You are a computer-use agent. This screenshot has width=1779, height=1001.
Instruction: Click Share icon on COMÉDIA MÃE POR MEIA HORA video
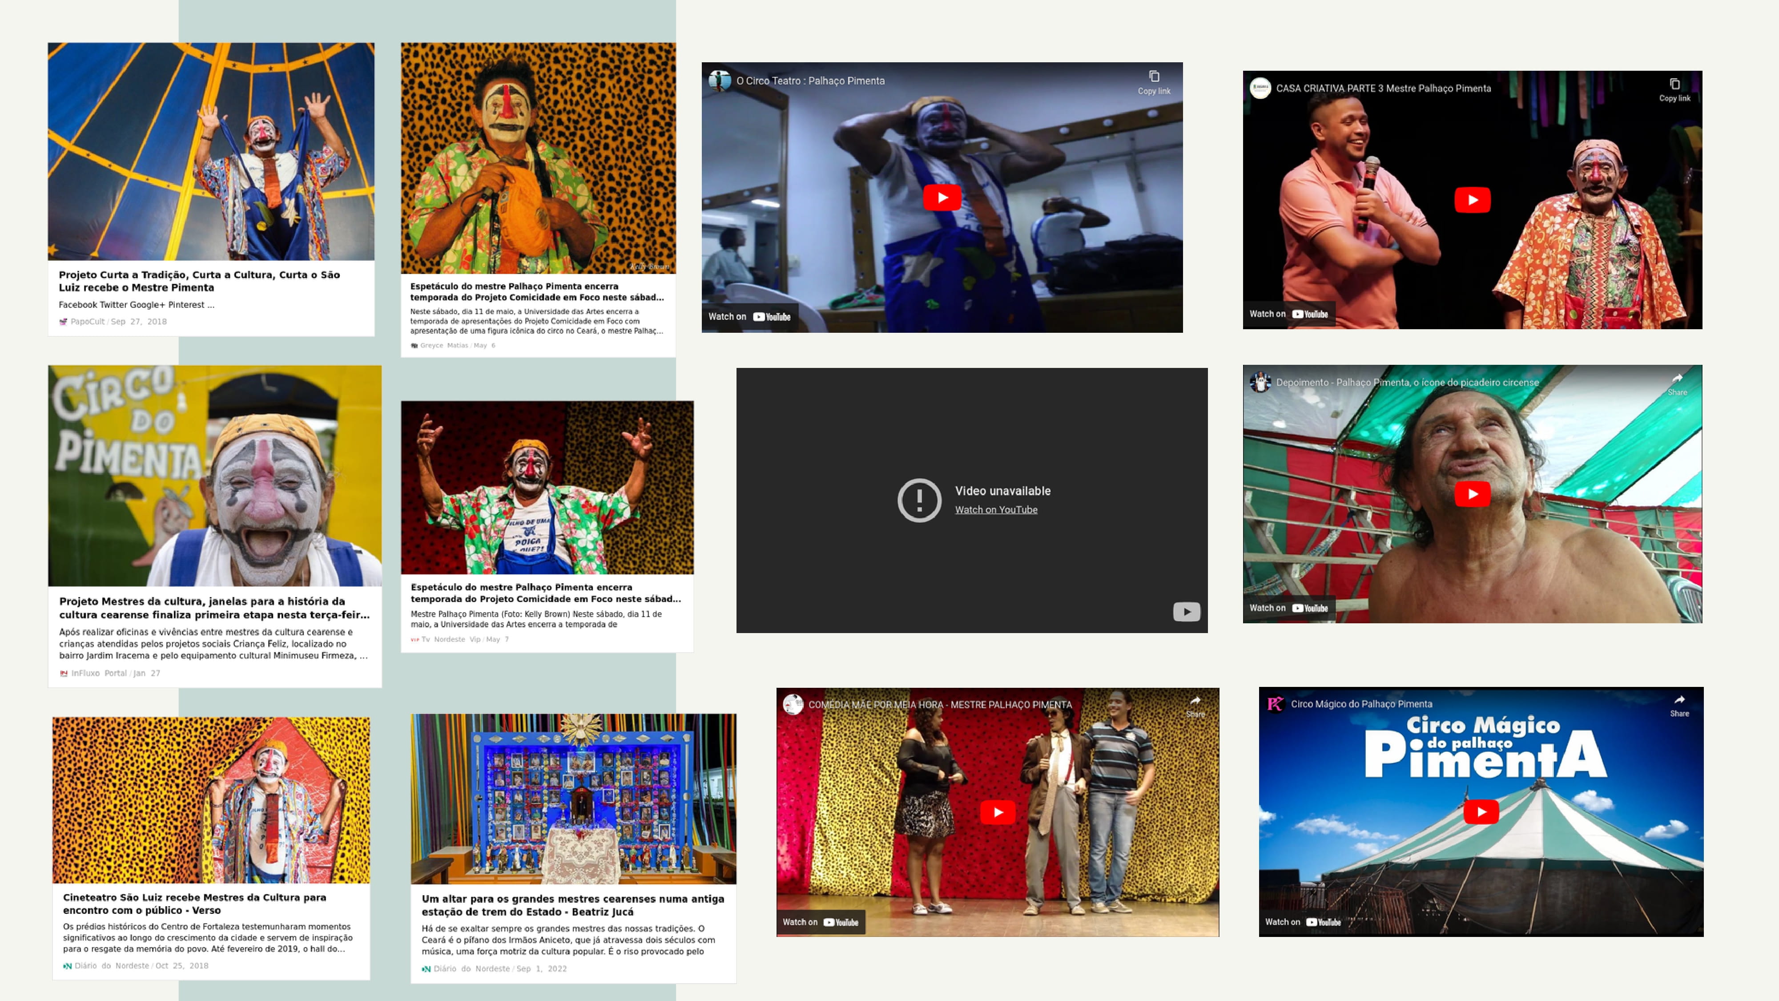coord(1195,701)
